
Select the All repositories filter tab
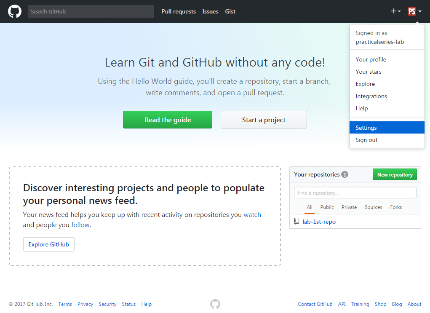click(x=310, y=207)
